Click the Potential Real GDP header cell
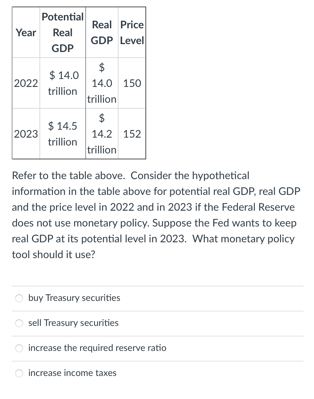Viewport: 314px width, 399px height. (x=62, y=33)
